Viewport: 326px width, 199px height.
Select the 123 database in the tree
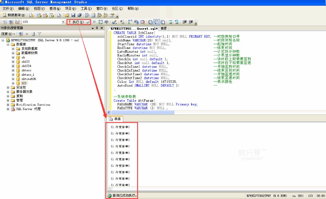point(24,83)
